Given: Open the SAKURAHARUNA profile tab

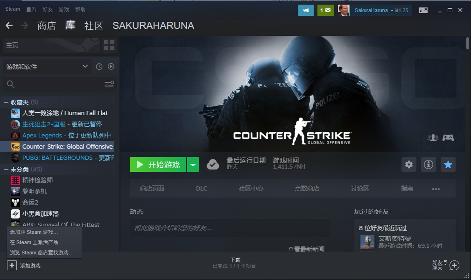Looking at the screenshot, I should pyautogui.click(x=153, y=26).
